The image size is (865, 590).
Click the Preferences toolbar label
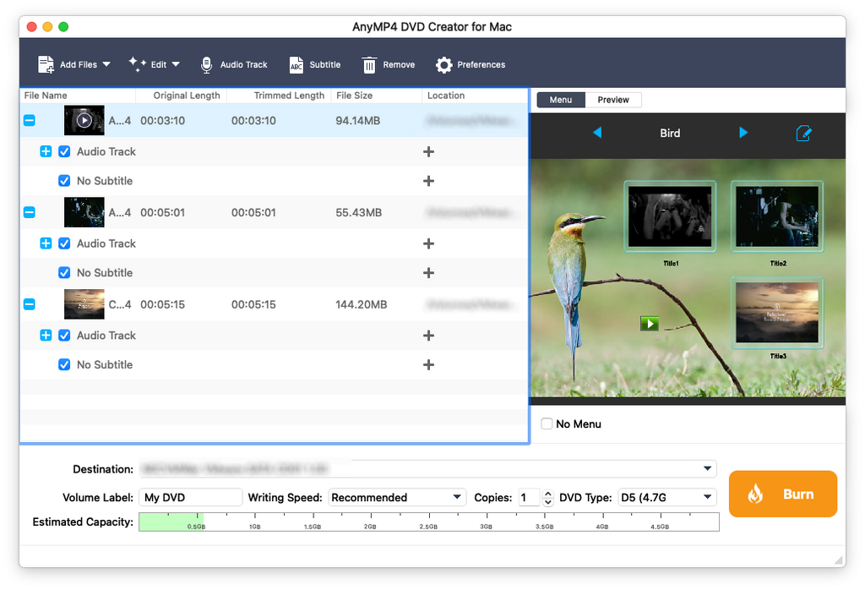pos(481,64)
